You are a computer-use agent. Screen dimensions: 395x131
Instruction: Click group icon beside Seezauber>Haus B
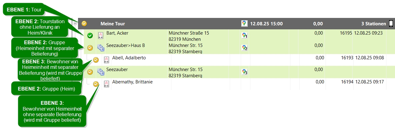pyautogui.click(x=101, y=48)
